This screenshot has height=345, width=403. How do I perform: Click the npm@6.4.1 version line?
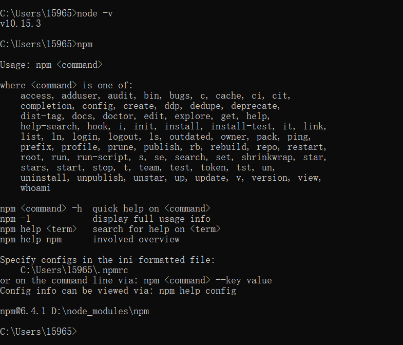pos(74,311)
